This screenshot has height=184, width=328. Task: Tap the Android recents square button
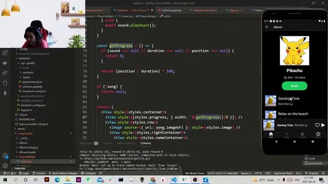[x=313, y=142]
